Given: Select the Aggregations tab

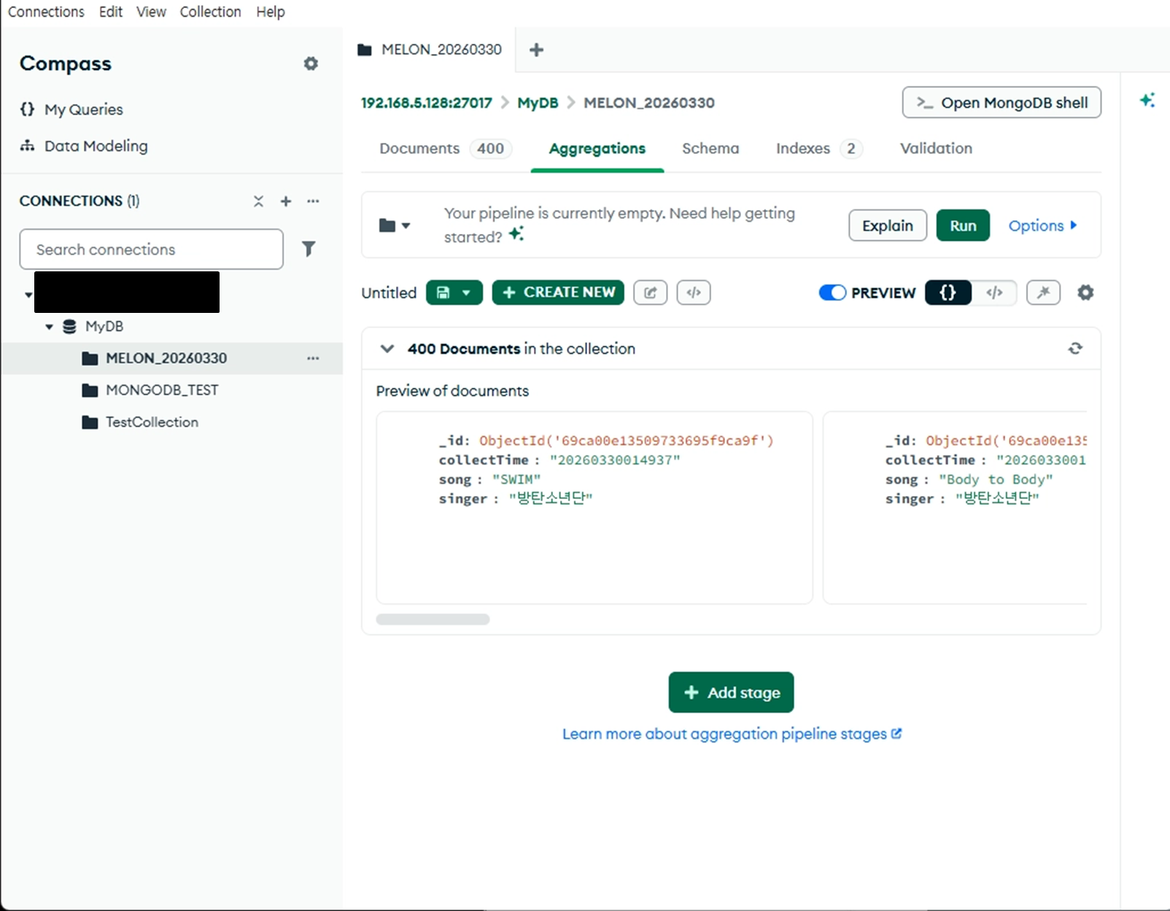Looking at the screenshot, I should (x=597, y=149).
